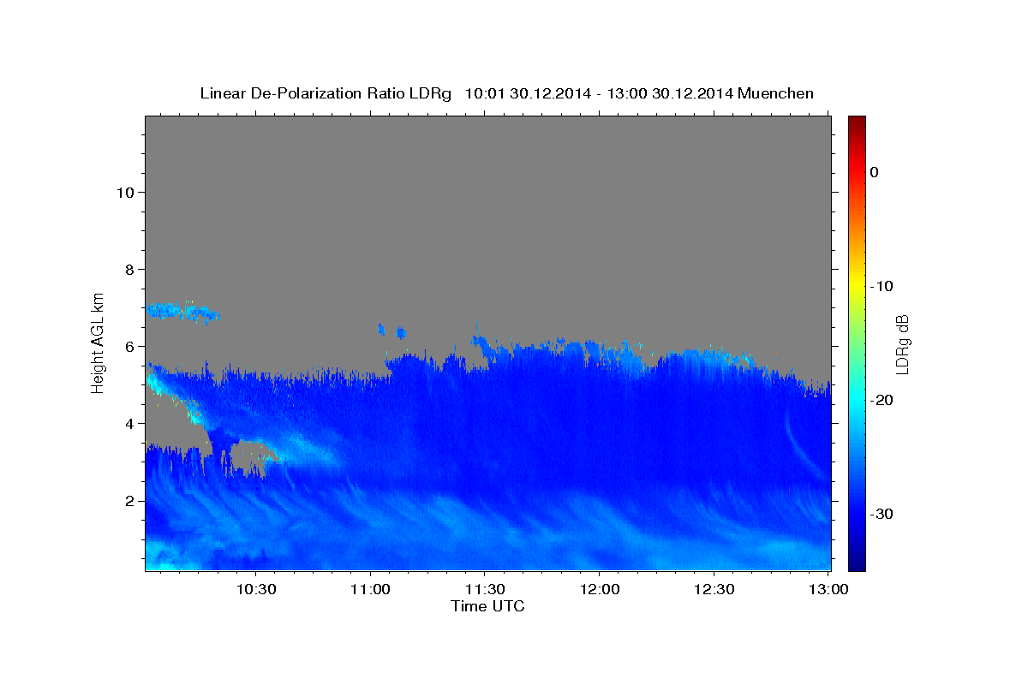Click the "12:00" time tick label
This screenshot has height=685, width=1028.
point(600,589)
